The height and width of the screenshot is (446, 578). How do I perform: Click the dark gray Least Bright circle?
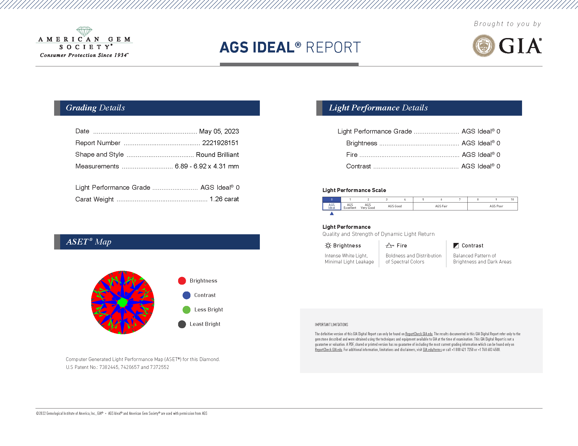tap(182, 324)
